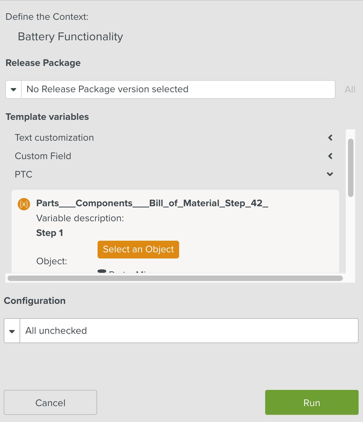
Task: Click the Parts Components Bill_of_Material variable name
Action: coord(152,203)
